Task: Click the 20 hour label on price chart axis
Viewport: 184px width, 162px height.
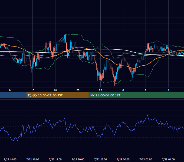Action: [x=78, y=90]
